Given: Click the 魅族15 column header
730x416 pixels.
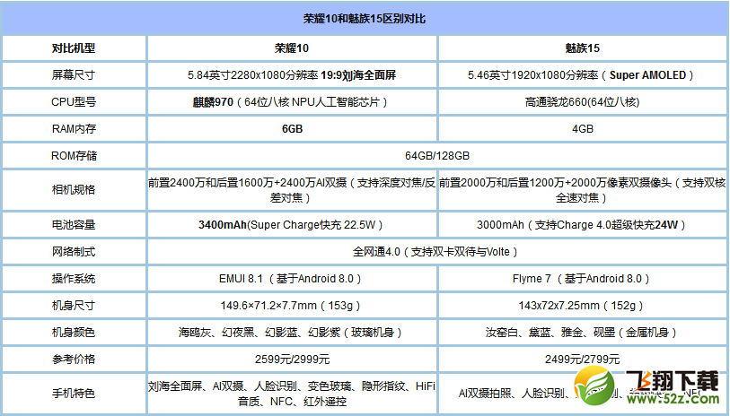Looking at the screenshot, I should (x=583, y=48).
